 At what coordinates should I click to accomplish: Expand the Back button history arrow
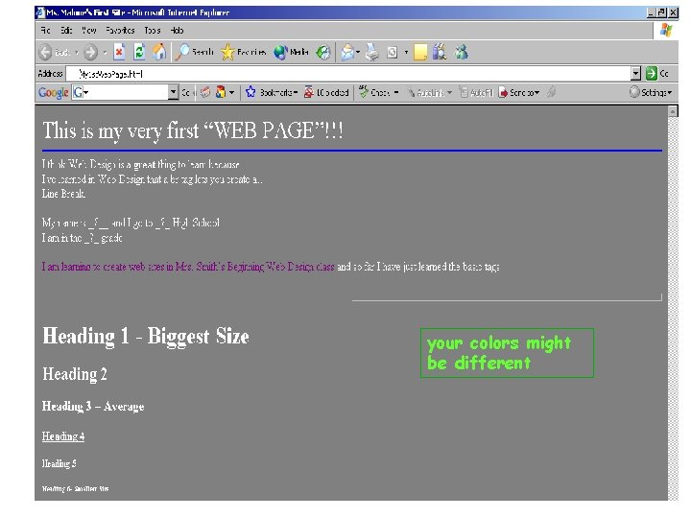coord(76,53)
